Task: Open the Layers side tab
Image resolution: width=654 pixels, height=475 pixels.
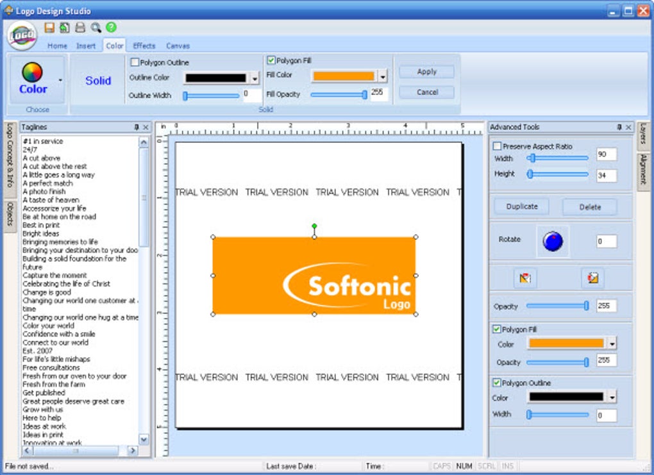Action: coord(643,135)
